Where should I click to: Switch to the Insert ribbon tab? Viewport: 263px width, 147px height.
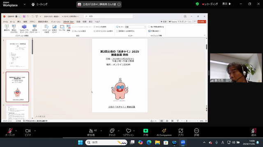[x=19, y=22]
